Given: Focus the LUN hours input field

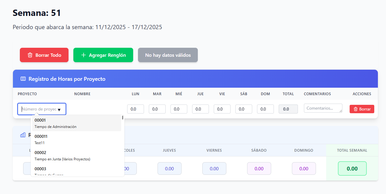Looking at the screenshot, I should 136,109.
